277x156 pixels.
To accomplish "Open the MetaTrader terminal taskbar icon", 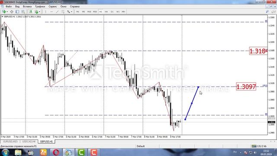I will pos(68,152).
